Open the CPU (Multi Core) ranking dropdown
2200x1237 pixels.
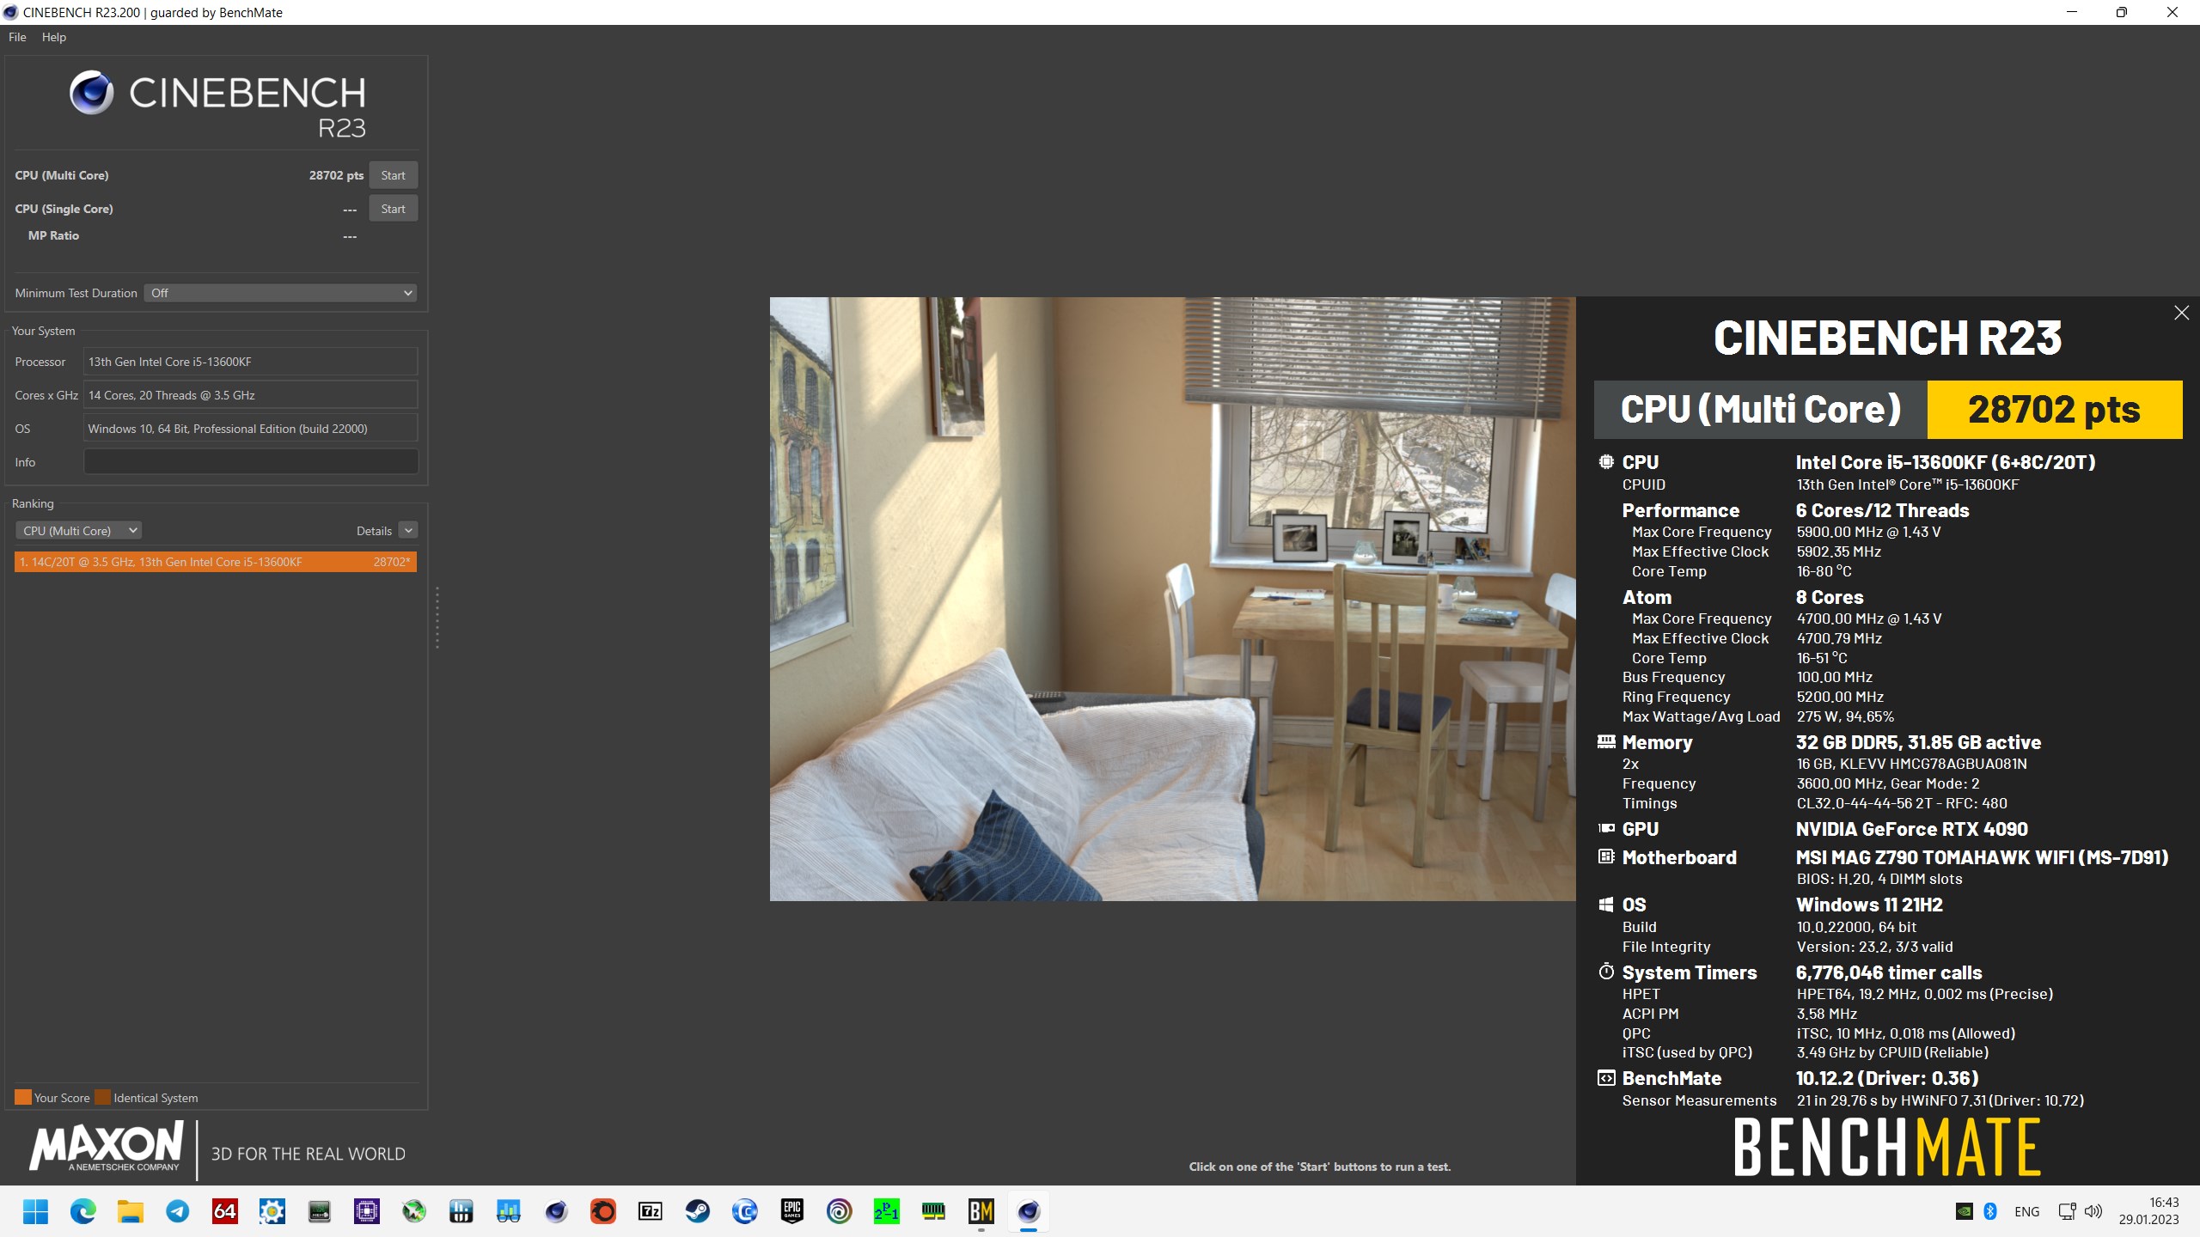coord(79,531)
